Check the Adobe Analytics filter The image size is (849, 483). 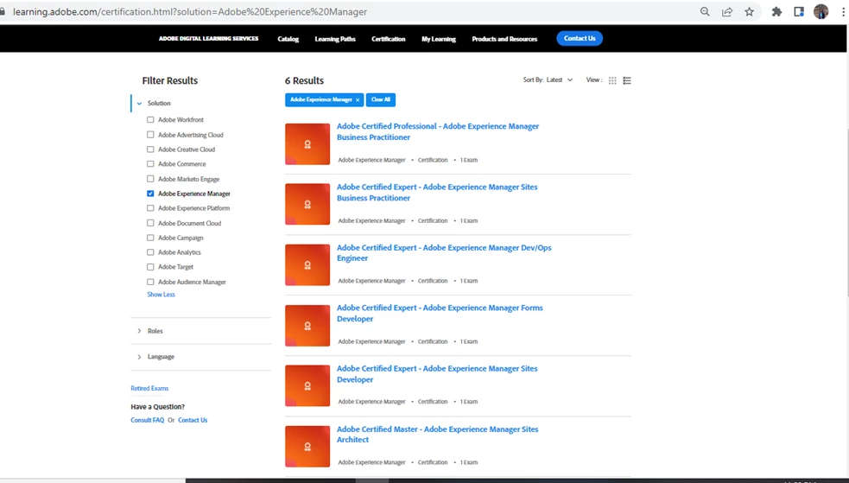tap(150, 252)
